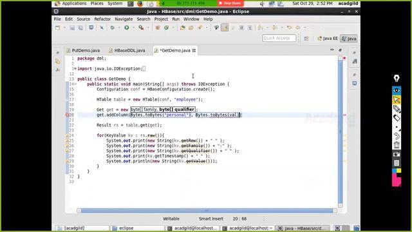This screenshot has height=232, width=412.
Task: Open the New Class dropdown arrow
Action: [173, 28]
